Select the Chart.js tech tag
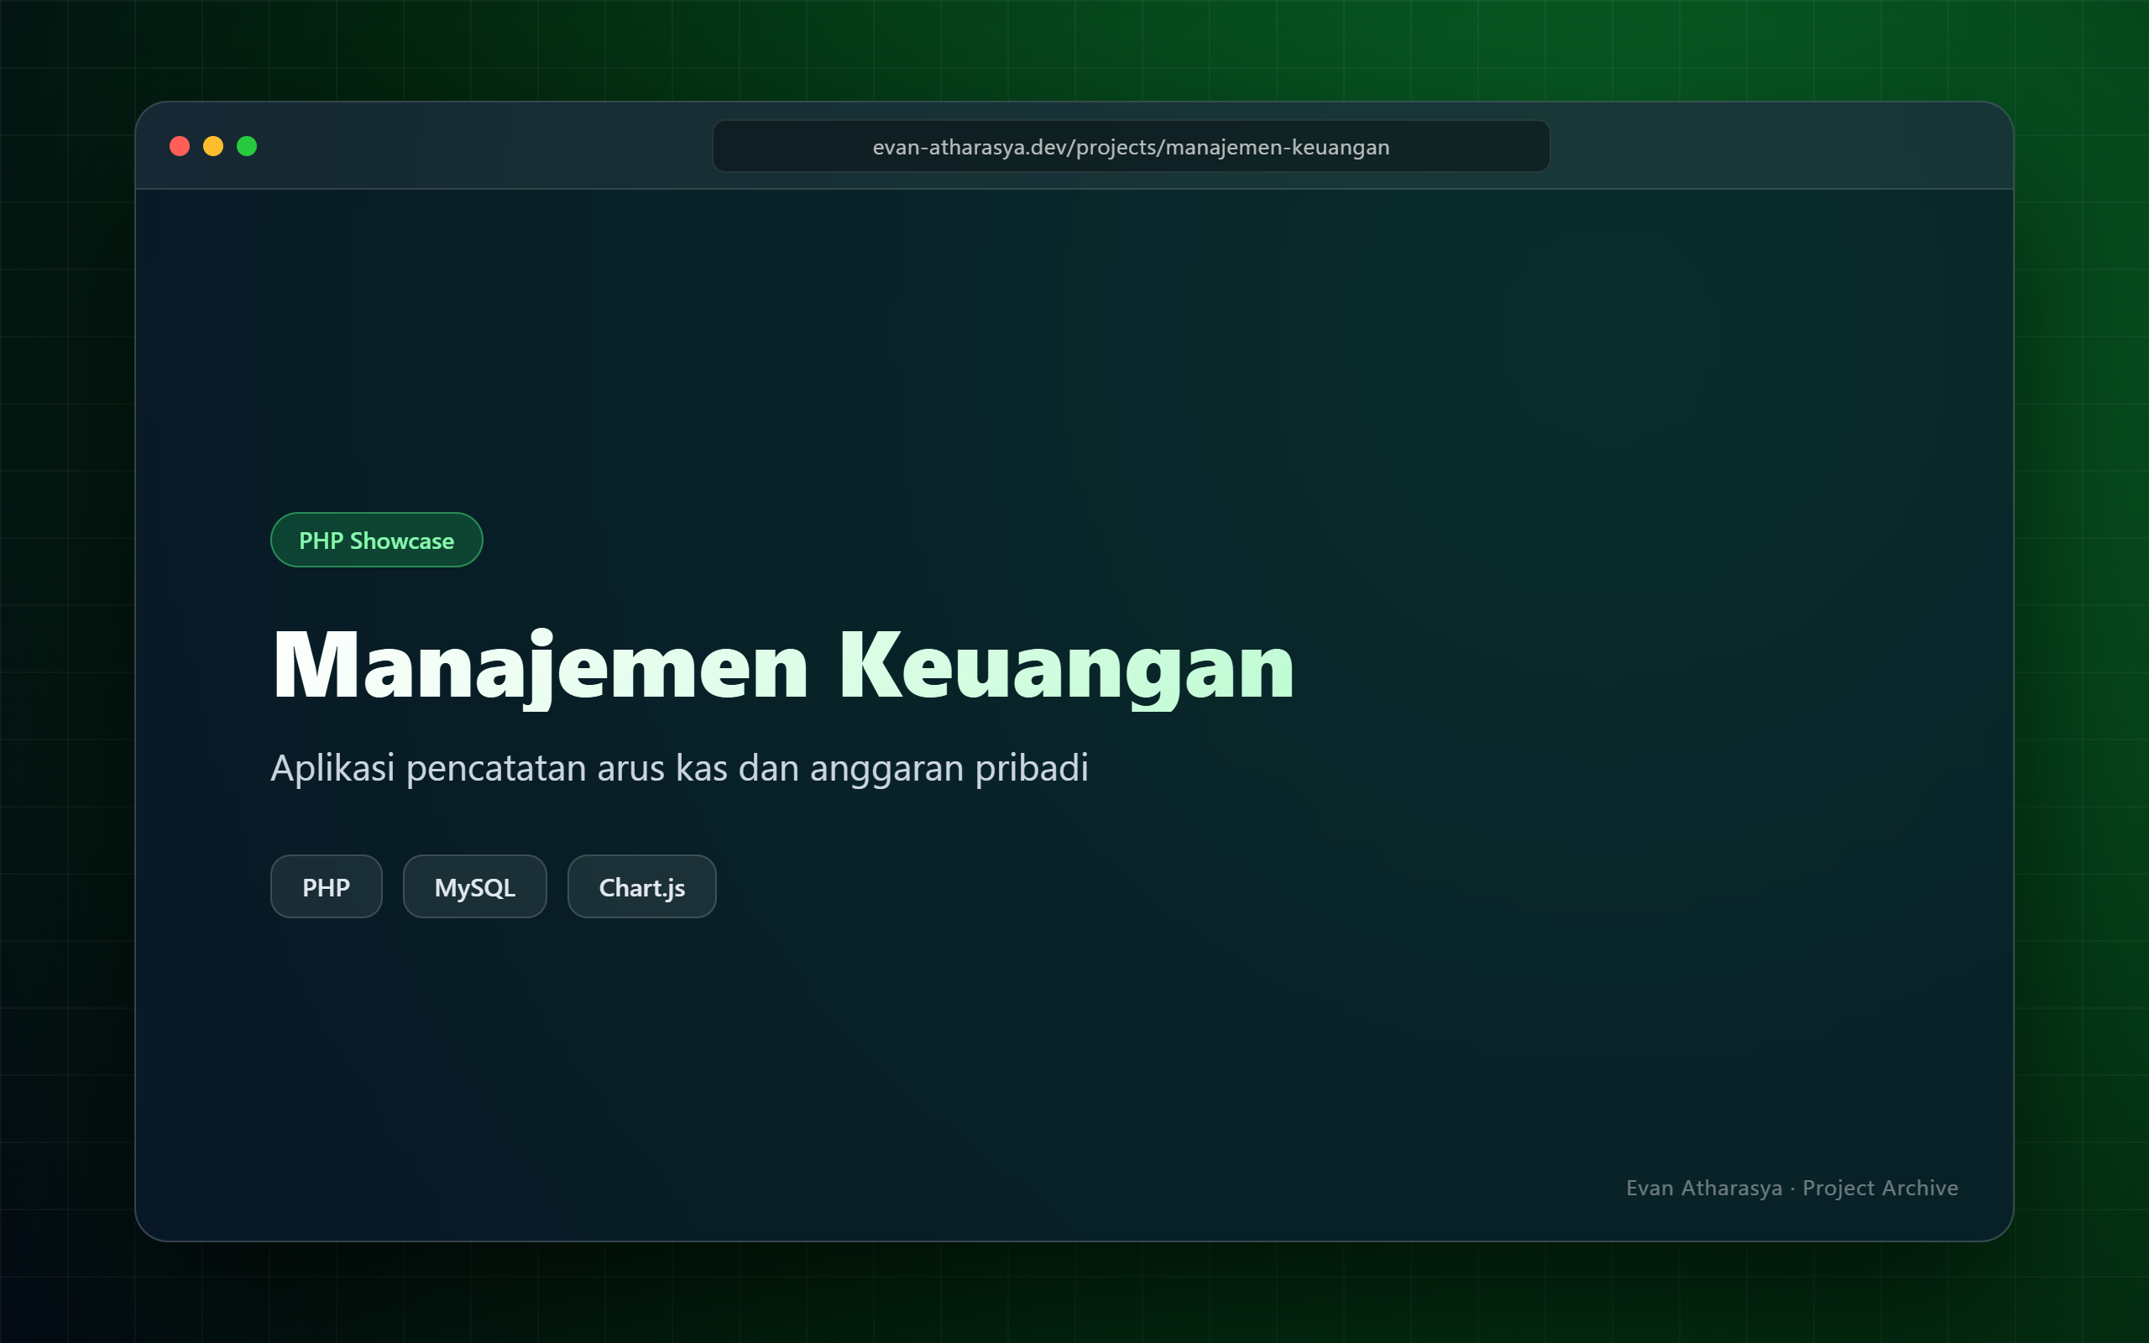 tap(641, 886)
